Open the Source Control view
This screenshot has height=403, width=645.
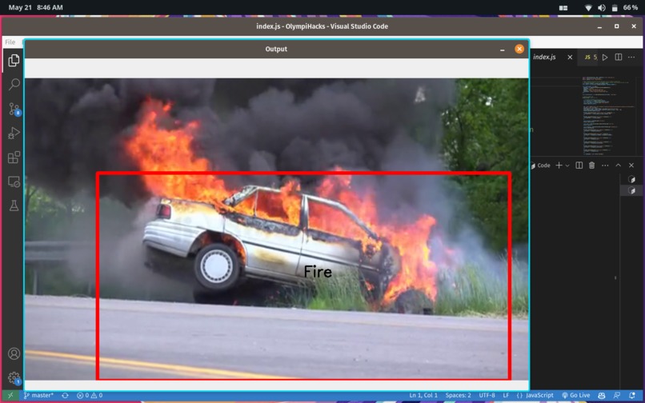pos(14,109)
